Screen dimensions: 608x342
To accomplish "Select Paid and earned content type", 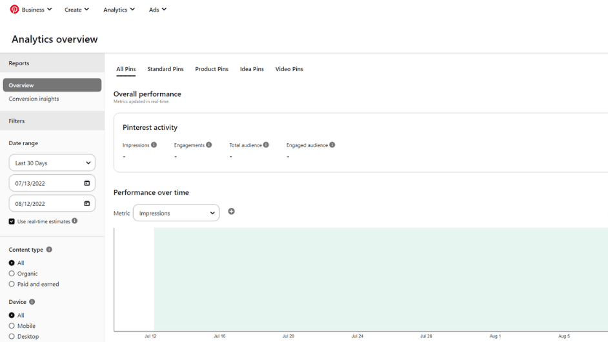I will click(12, 284).
